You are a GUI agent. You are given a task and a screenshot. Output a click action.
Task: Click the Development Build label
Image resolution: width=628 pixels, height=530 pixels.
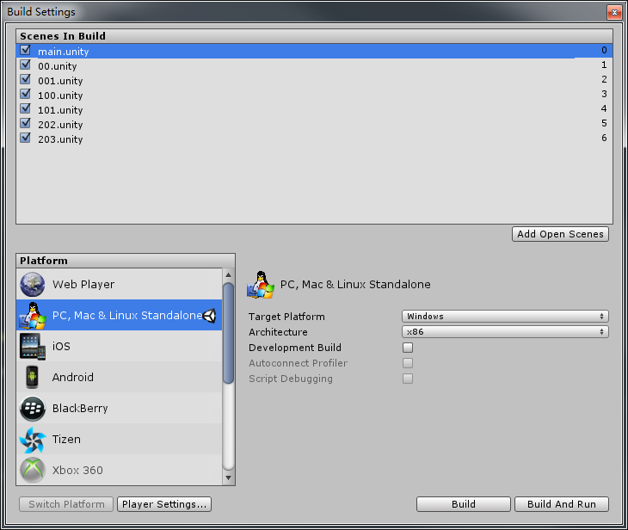[x=295, y=348]
